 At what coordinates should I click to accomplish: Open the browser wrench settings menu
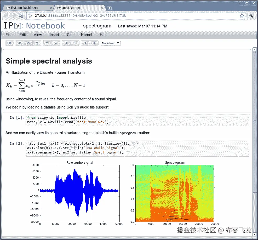251,15
